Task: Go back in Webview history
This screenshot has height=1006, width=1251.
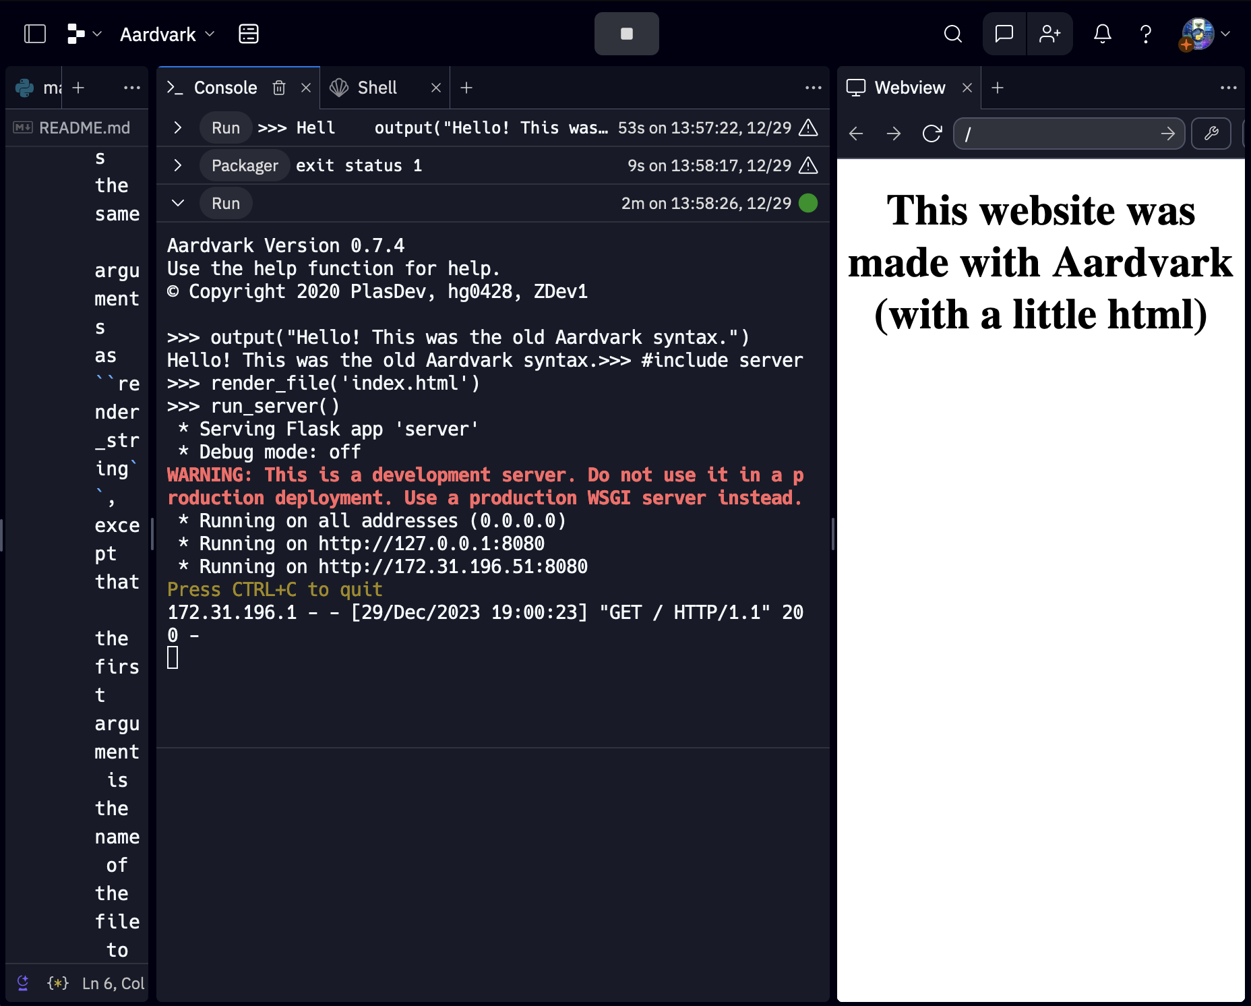Action: click(856, 134)
